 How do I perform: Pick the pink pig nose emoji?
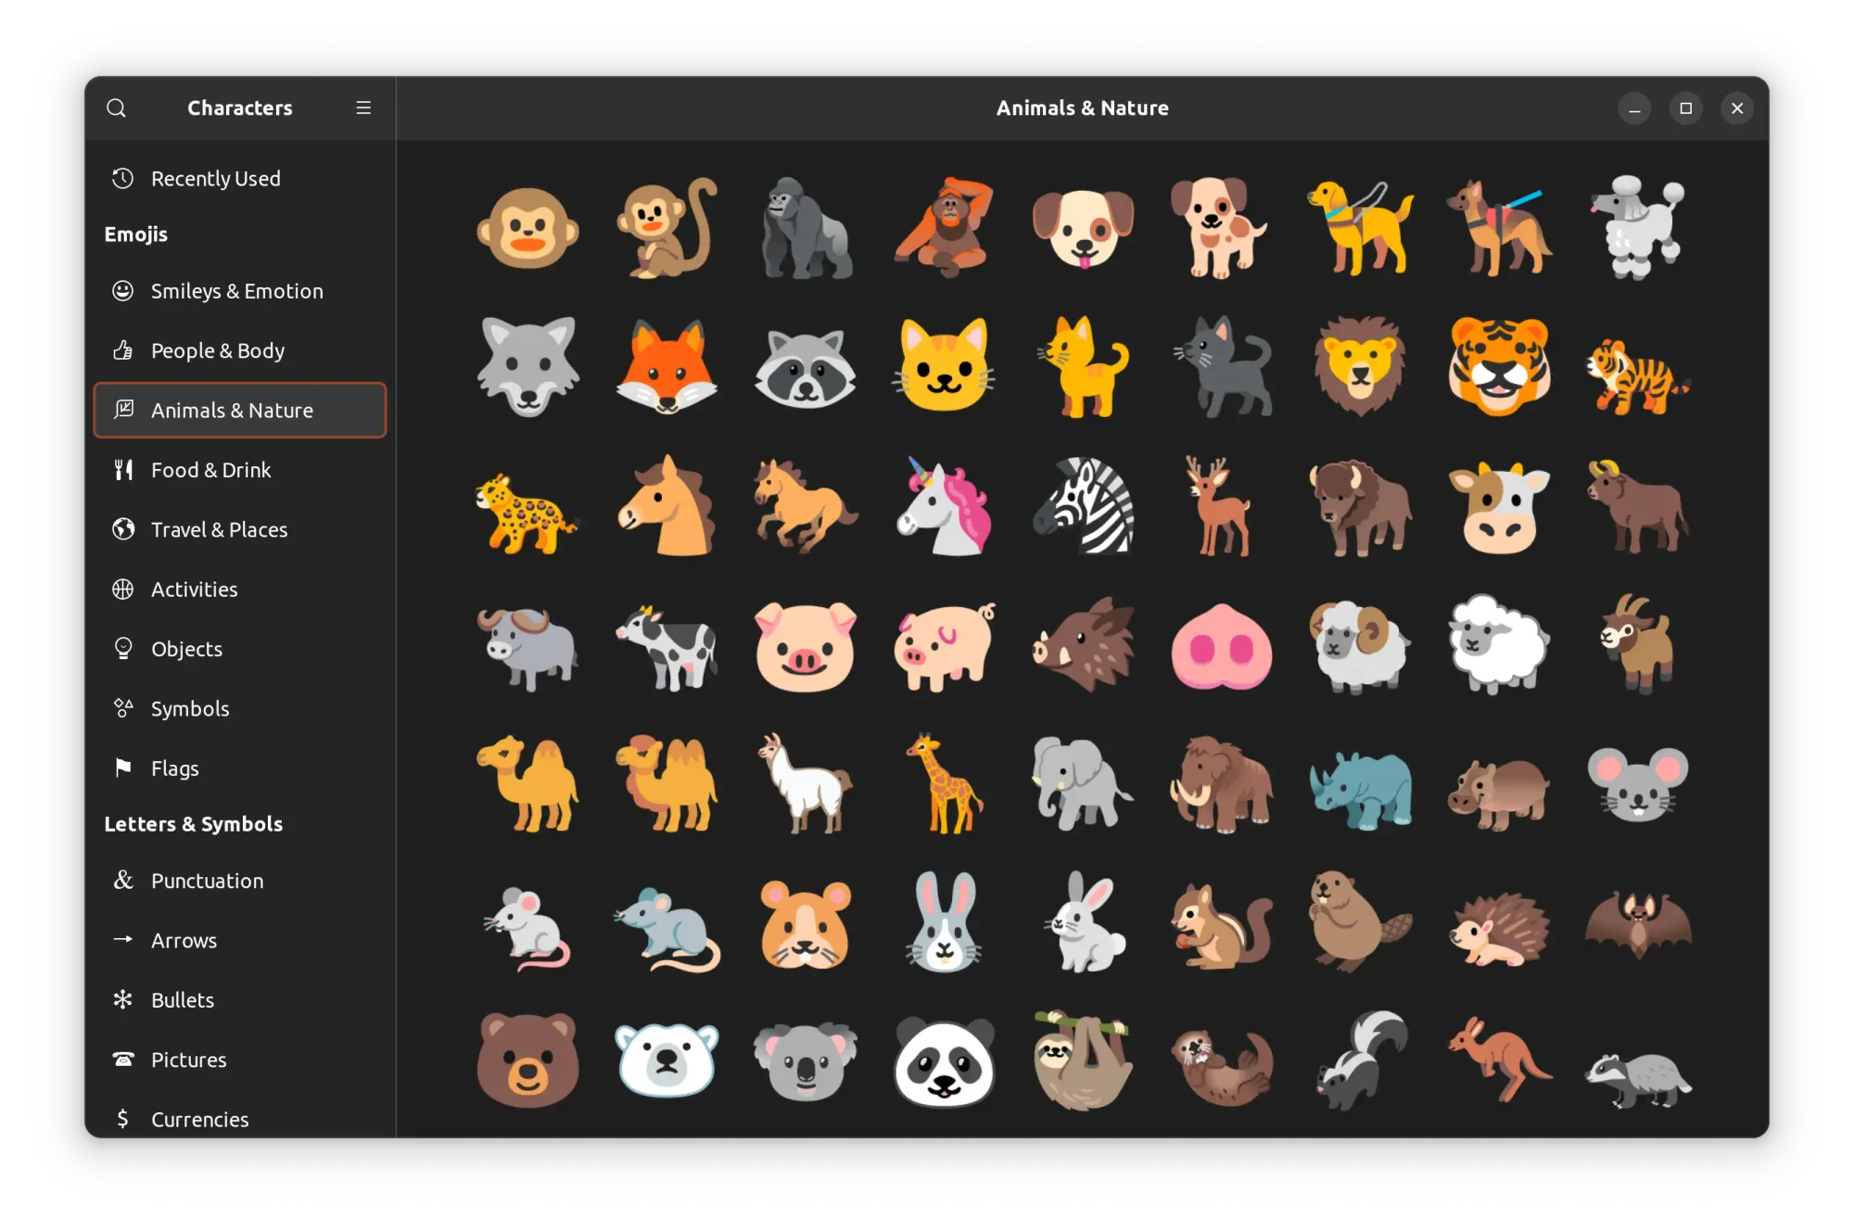pos(1222,645)
